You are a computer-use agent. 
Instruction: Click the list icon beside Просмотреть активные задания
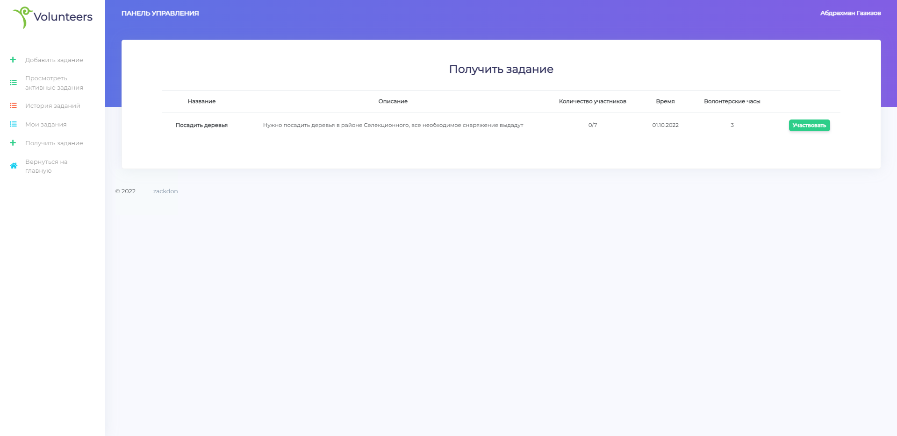click(13, 83)
